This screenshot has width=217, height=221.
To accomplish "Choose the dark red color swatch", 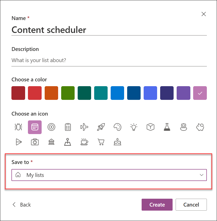I will [18, 93].
